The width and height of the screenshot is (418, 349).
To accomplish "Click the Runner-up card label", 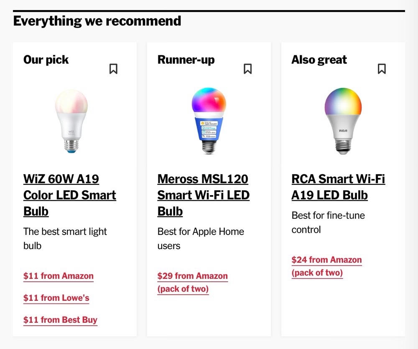I will click(186, 60).
